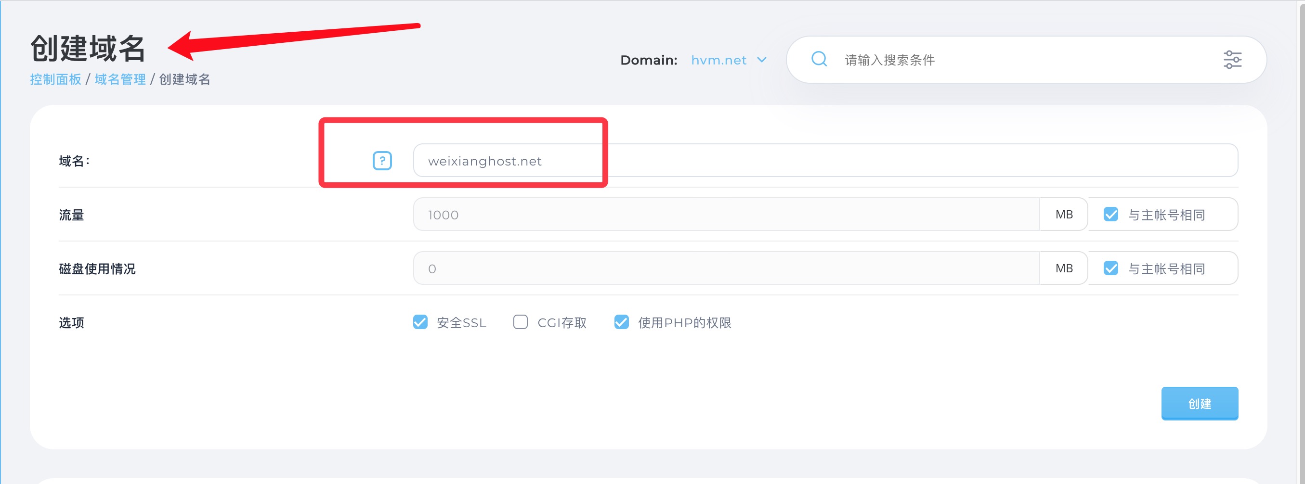Expand the Domain hvm.net dropdown chevron
The image size is (1305, 484).
click(x=761, y=60)
